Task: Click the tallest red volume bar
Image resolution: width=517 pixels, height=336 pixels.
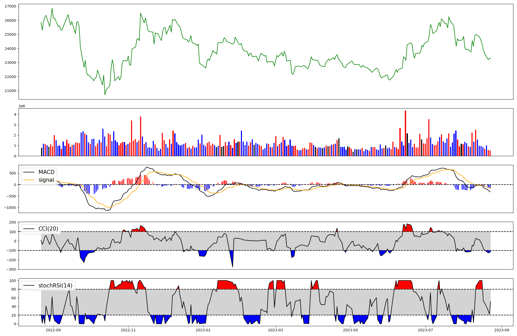Action: [405, 133]
